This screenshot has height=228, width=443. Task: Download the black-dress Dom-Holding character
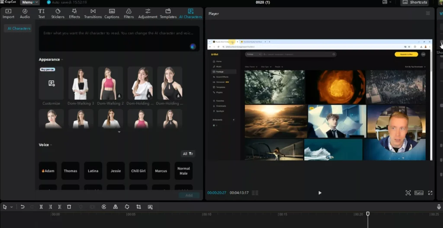pos(178,96)
